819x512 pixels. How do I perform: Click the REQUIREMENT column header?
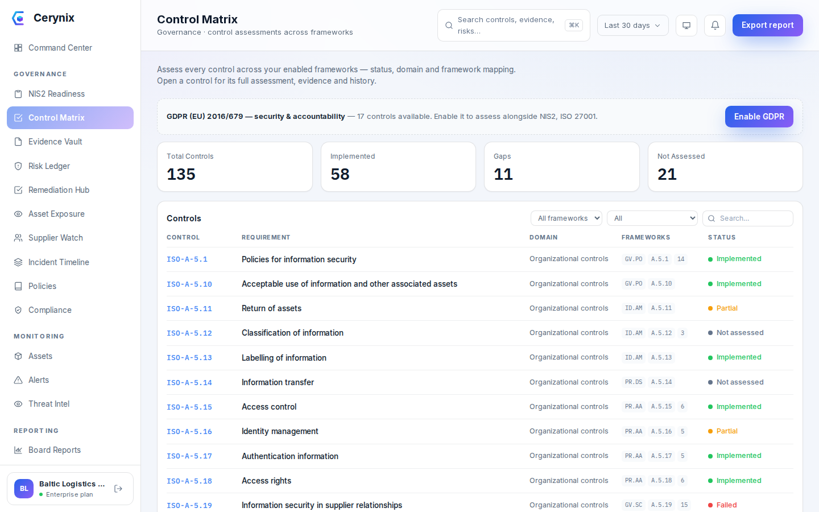click(x=266, y=237)
